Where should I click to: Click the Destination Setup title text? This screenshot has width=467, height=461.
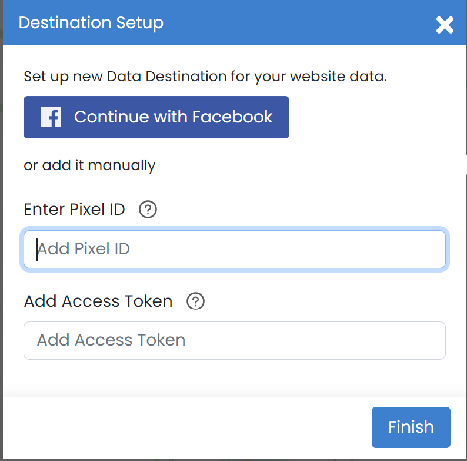click(x=91, y=23)
